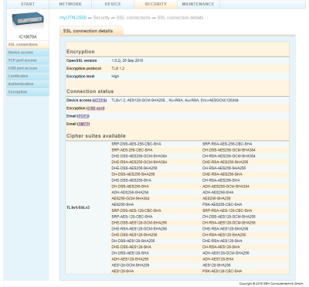
Task: Open Device access in sidebar
Action: [x=28, y=53]
